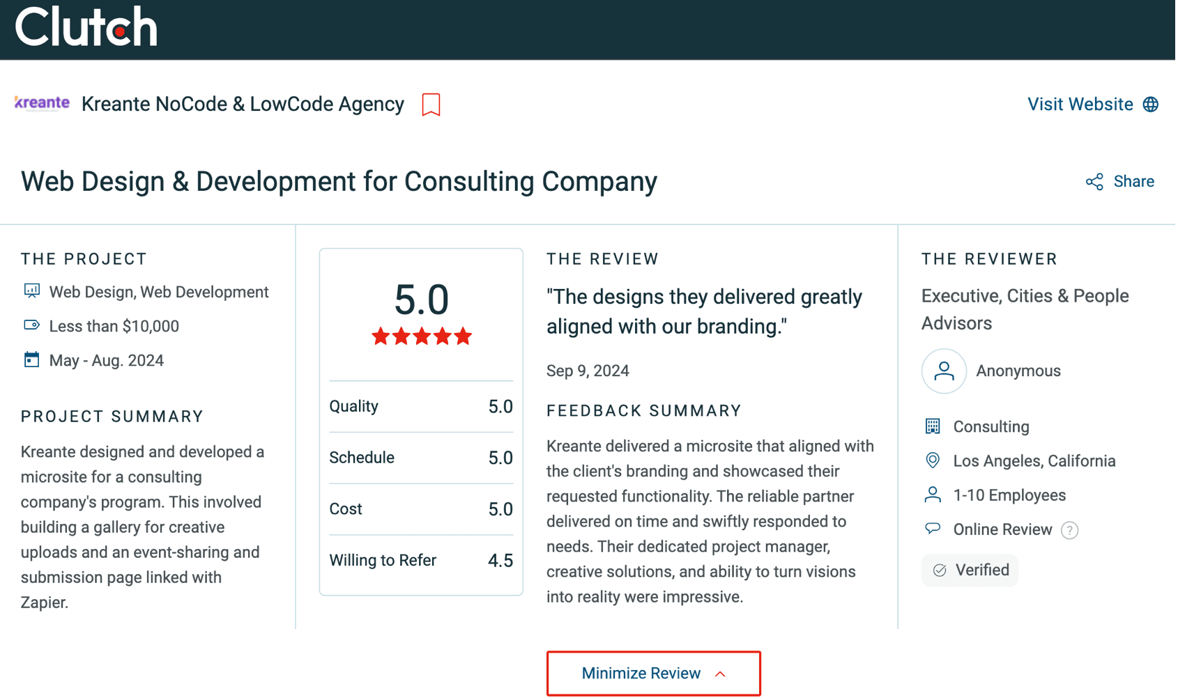The width and height of the screenshot is (1178, 698).
Task: Click the Verified badge
Action: tap(970, 571)
